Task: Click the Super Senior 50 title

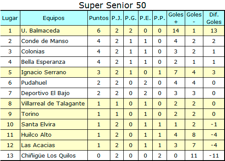Action: coord(112,6)
